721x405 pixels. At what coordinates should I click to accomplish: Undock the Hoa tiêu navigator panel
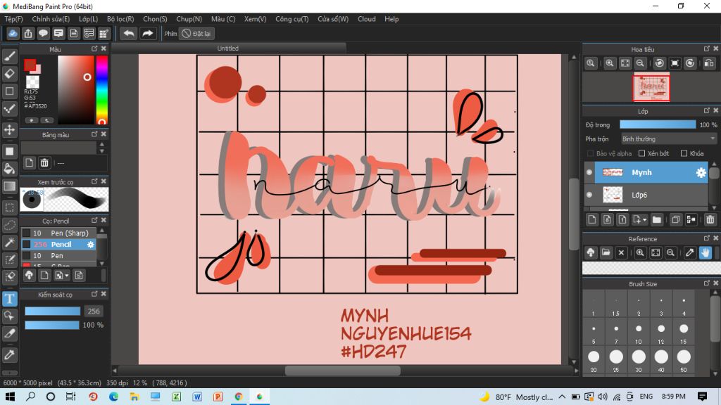pyautogui.click(x=707, y=49)
